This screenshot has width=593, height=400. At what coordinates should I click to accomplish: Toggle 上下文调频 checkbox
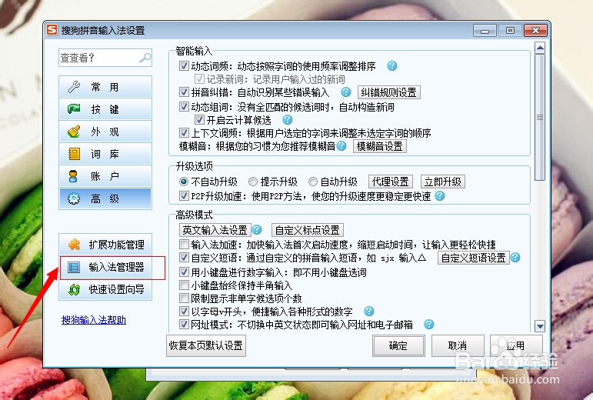184,133
